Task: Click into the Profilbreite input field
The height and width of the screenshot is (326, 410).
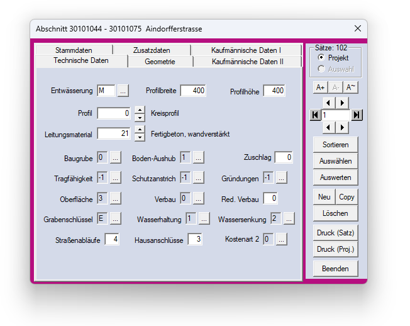Action: 193,91
